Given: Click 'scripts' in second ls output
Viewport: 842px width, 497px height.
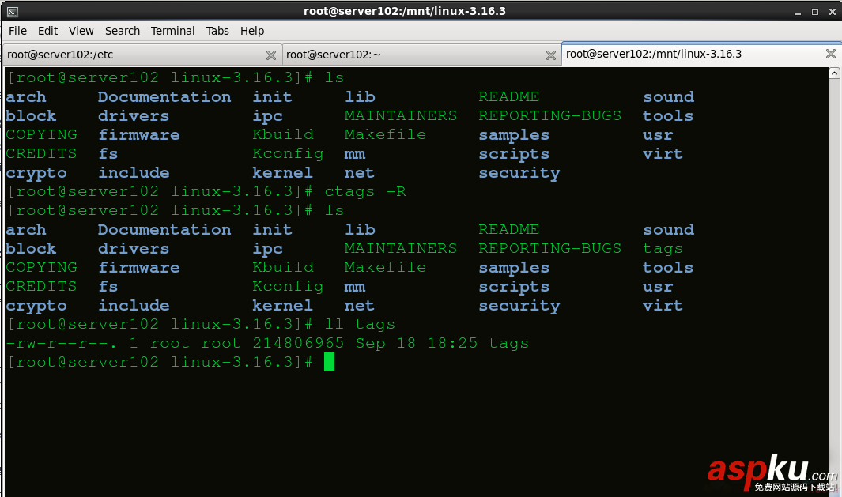Looking at the screenshot, I should [x=514, y=287].
